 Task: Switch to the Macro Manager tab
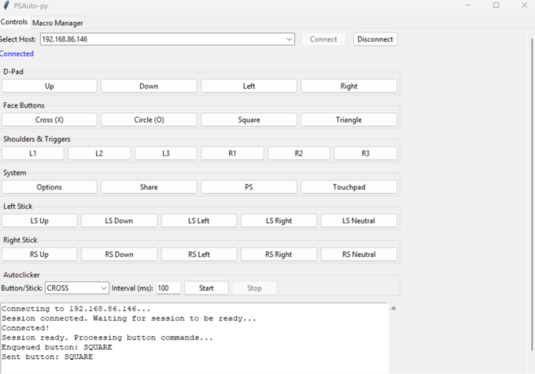pos(57,23)
